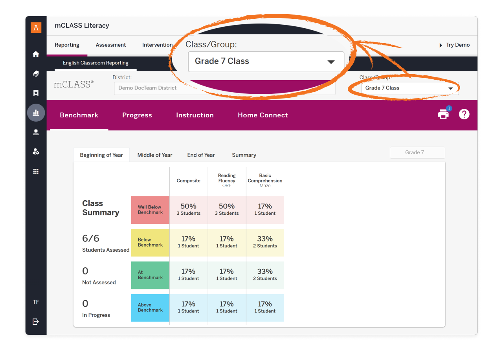503x351 pixels.
Task: Open the Benchmark section tab
Action: 79,115
